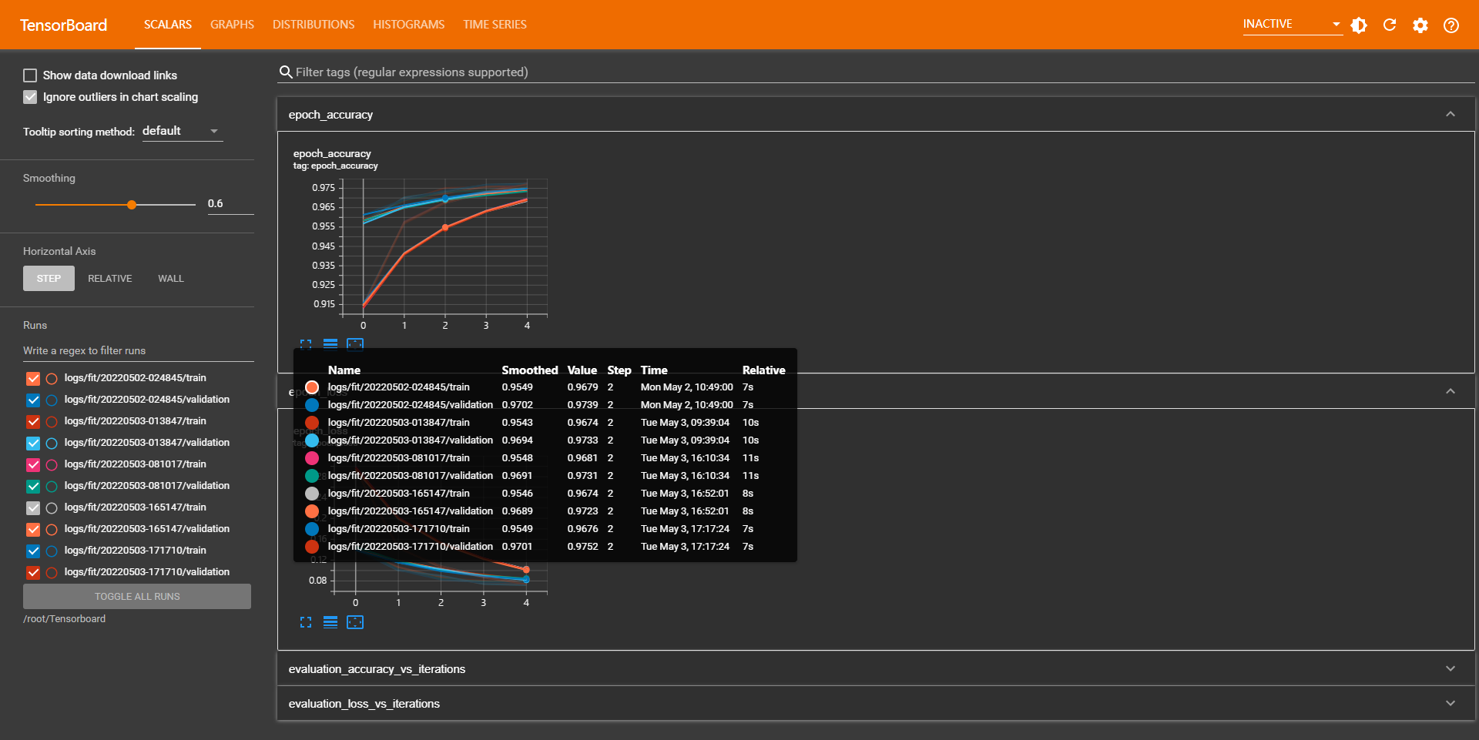
Task: Set horizontal axis to STEP
Action: coord(49,279)
